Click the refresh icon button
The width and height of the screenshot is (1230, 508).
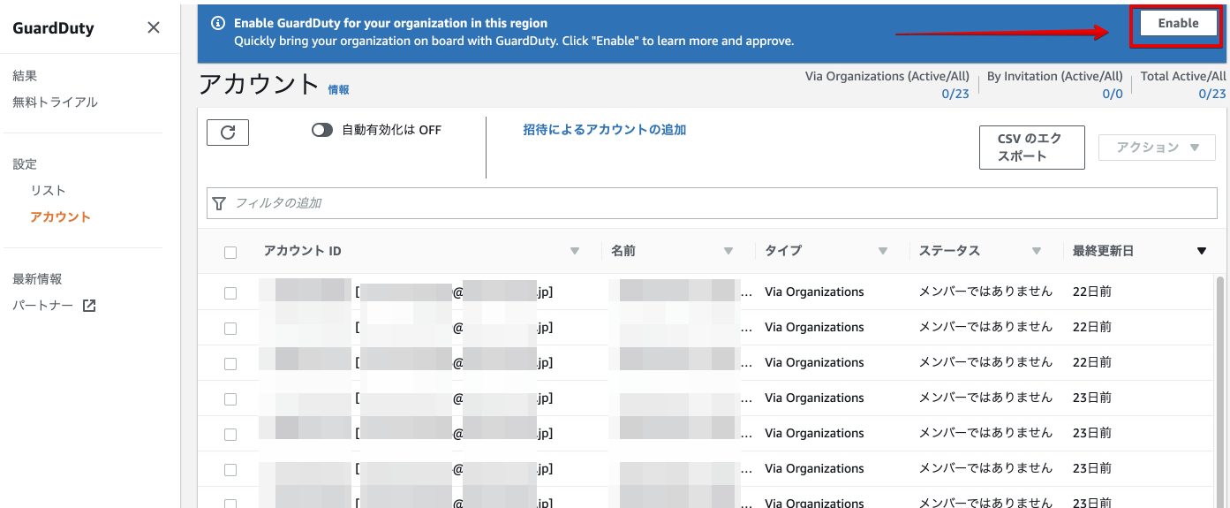228,132
